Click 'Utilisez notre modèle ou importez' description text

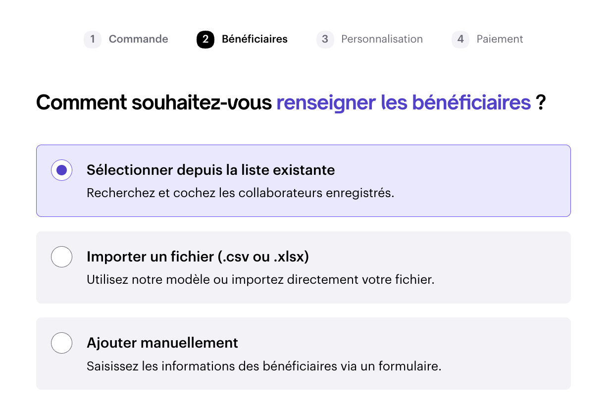pyautogui.click(x=260, y=279)
